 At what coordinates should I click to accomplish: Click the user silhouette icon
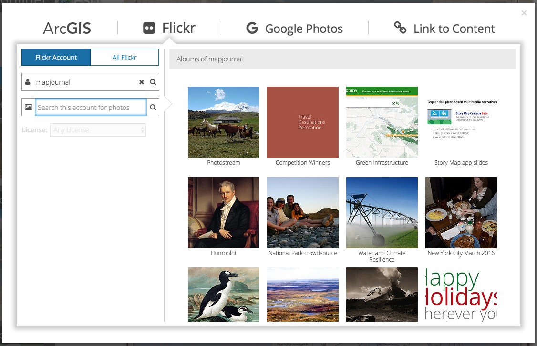28,82
